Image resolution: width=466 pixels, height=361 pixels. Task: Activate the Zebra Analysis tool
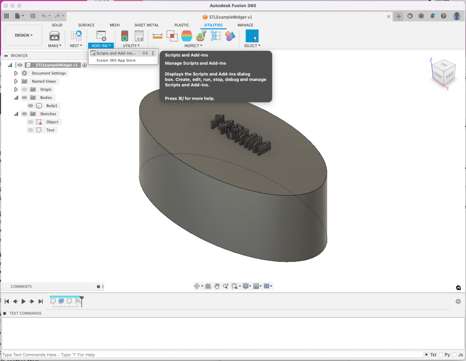(x=186, y=36)
